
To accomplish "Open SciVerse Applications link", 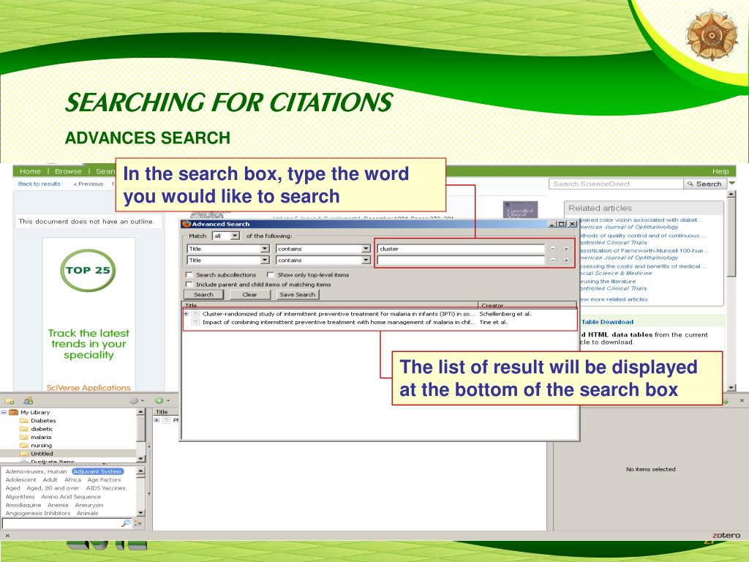I will [89, 388].
